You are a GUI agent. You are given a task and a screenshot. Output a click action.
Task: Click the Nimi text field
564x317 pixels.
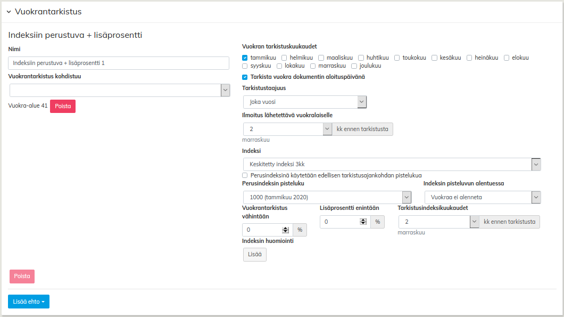point(119,63)
